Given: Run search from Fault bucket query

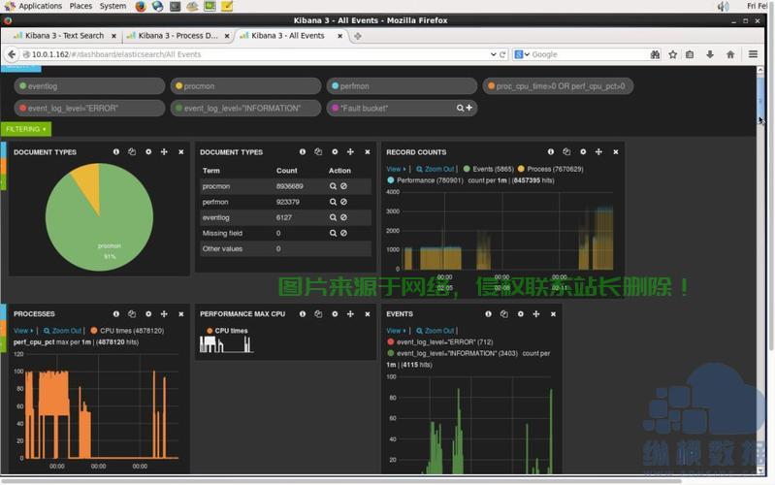Looking at the screenshot, I should point(460,108).
